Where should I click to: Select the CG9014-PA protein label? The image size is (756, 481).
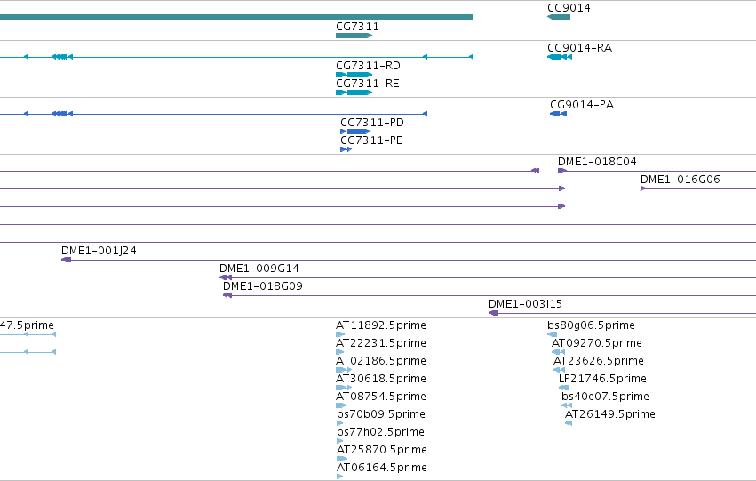pyautogui.click(x=582, y=105)
